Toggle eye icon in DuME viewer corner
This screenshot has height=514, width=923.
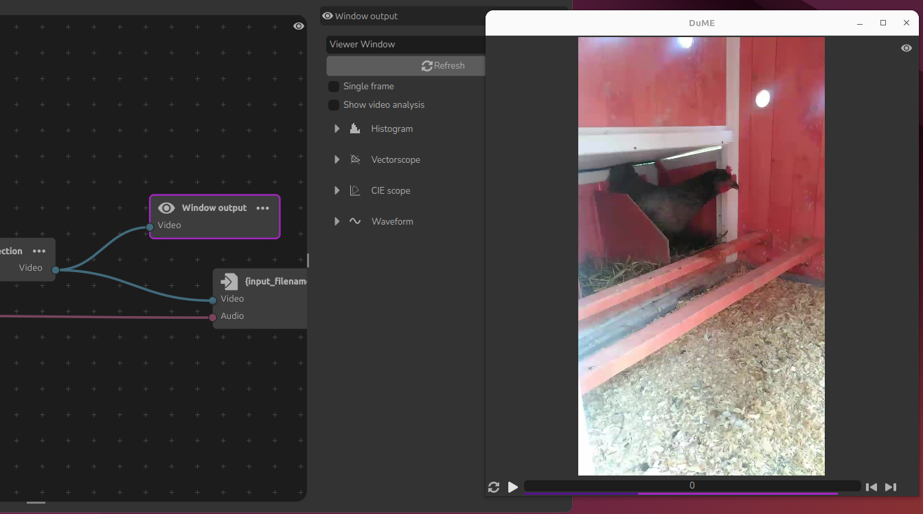point(907,48)
